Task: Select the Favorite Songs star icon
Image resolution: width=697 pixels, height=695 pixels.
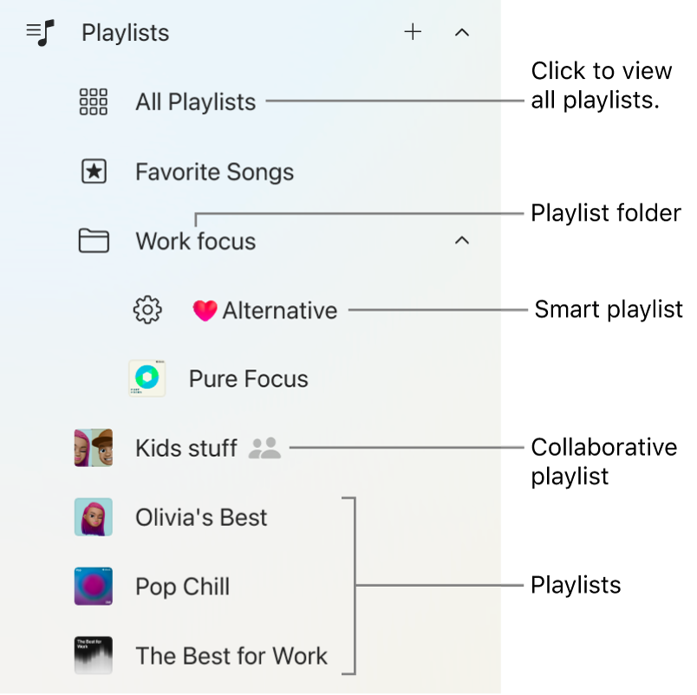Action: click(93, 171)
